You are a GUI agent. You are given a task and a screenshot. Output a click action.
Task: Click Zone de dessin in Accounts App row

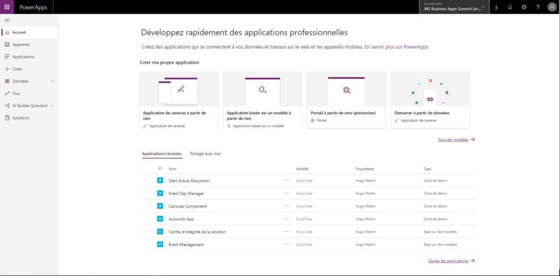pos(435,219)
